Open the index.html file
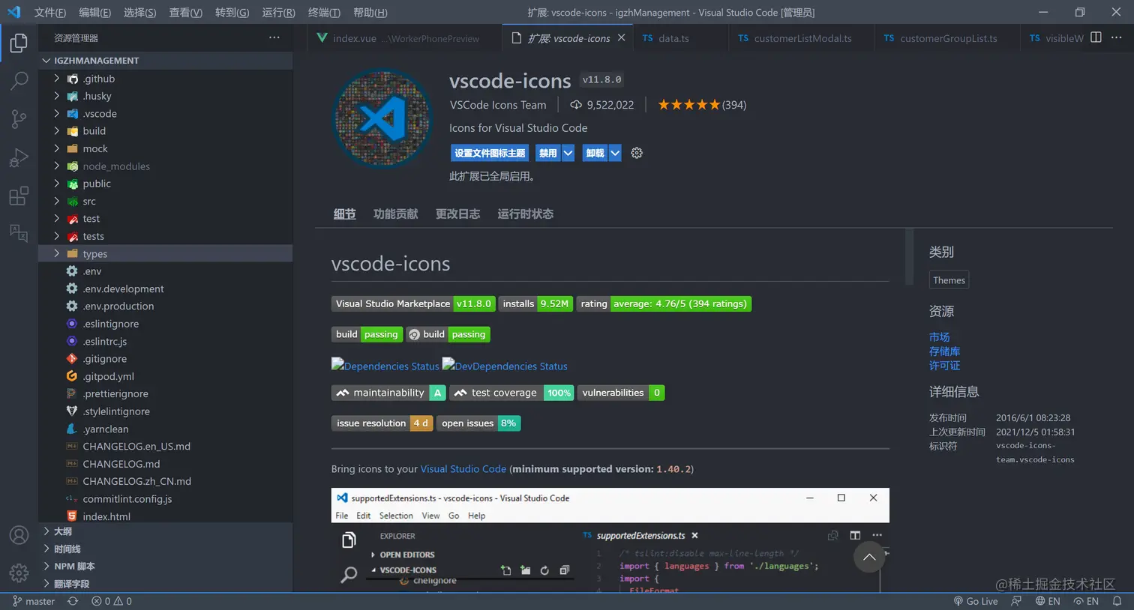Viewport: 1134px width, 610px height. [x=165, y=516]
